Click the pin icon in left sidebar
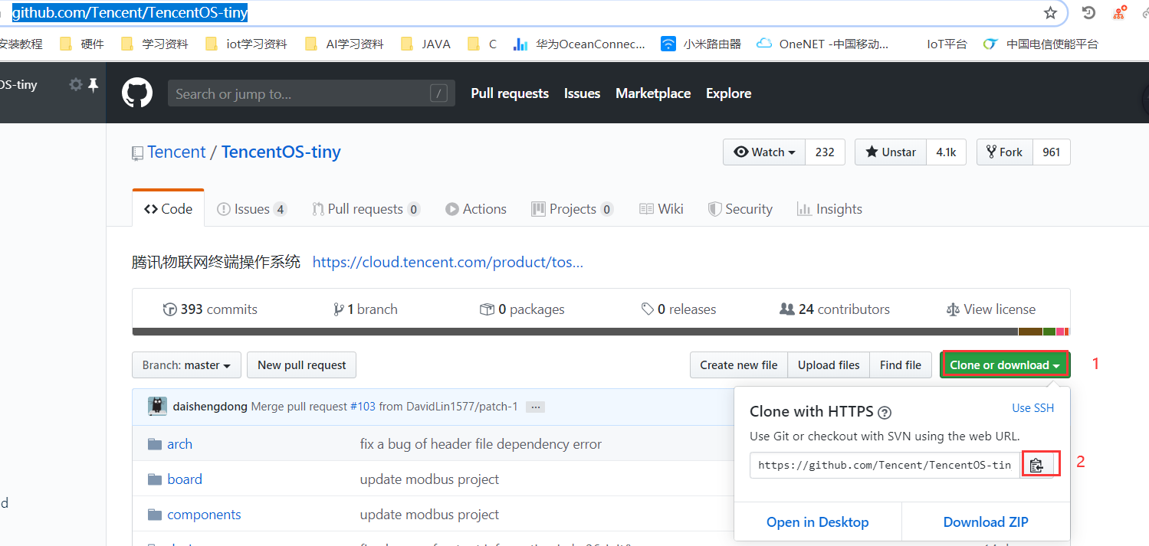Viewport: 1149px width, 546px height. [x=94, y=84]
